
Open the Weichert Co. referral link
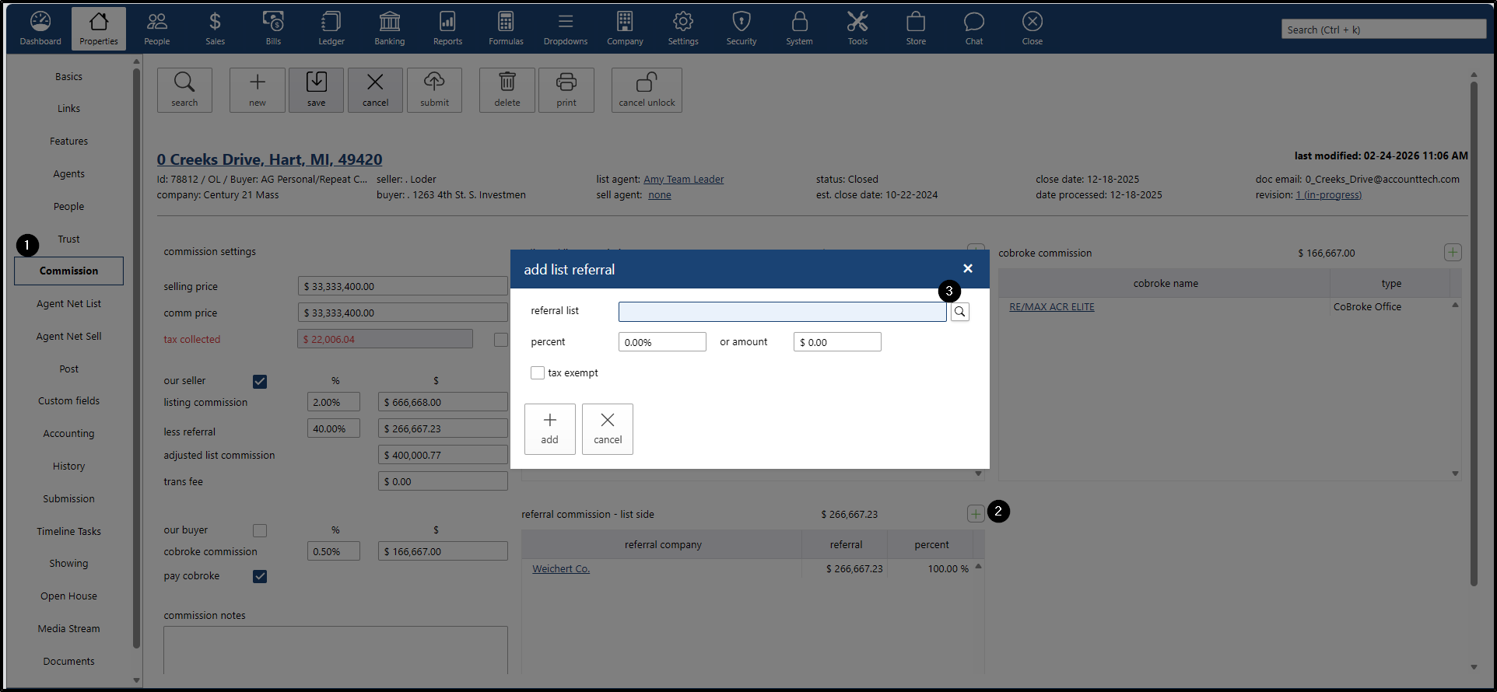561,569
